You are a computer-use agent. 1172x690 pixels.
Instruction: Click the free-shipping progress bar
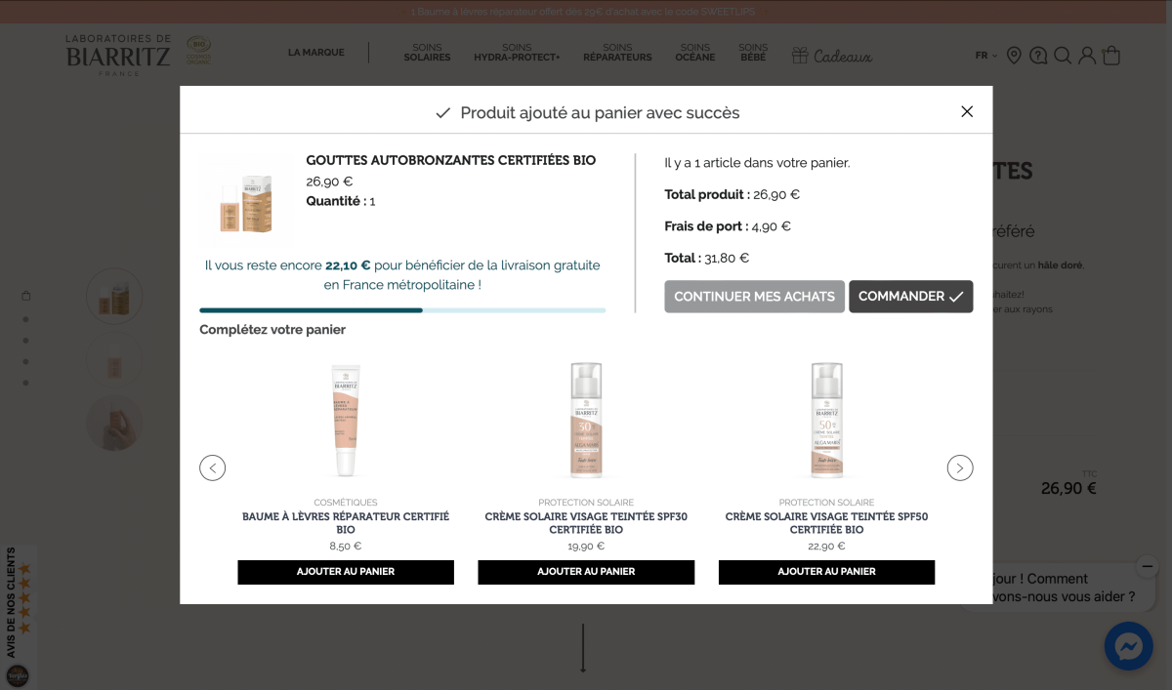point(402,310)
